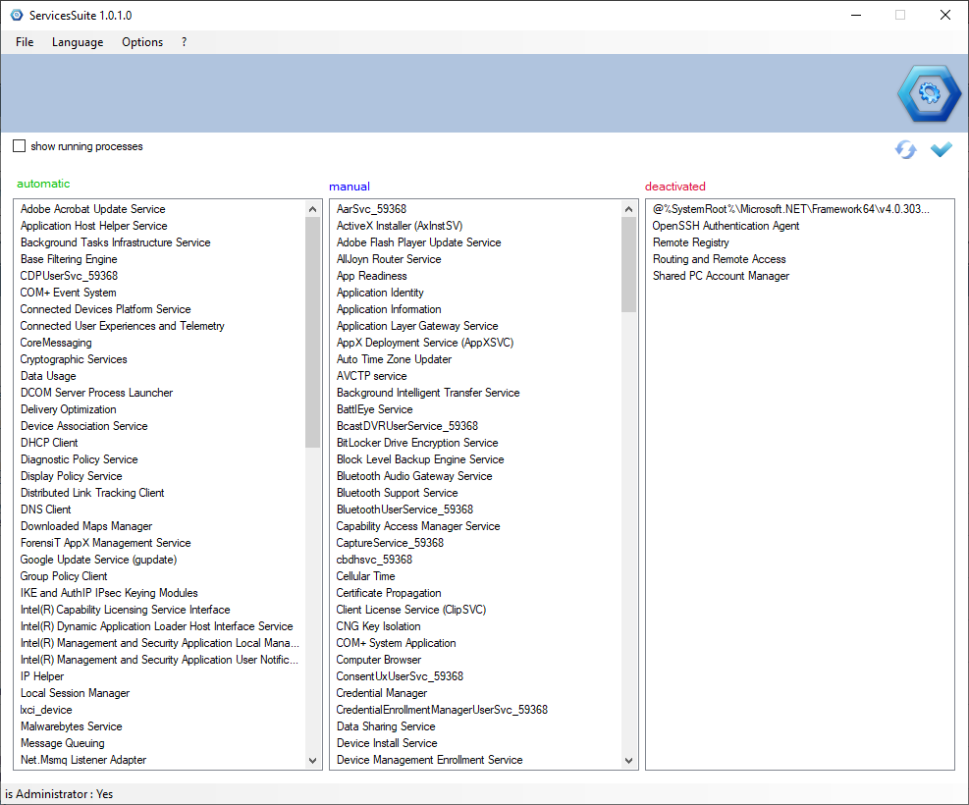Select CDPUserSvc_59368 in automatic list
The image size is (969, 805).
click(69, 276)
